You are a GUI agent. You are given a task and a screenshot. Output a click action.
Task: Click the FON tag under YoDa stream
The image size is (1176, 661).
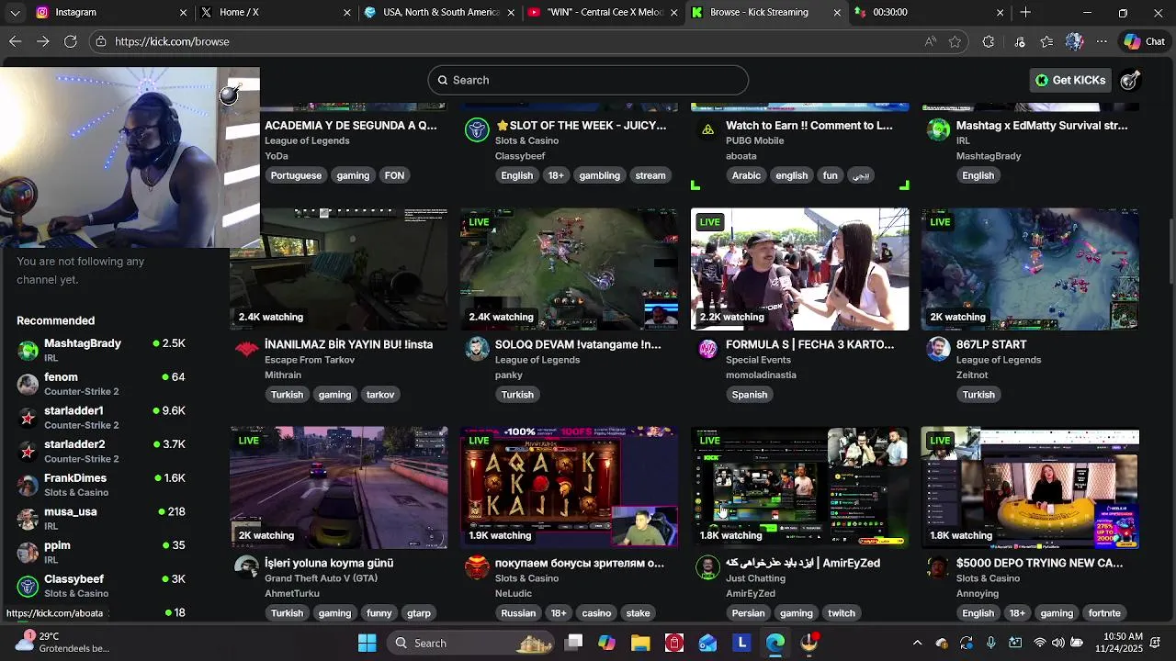coord(394,175)
